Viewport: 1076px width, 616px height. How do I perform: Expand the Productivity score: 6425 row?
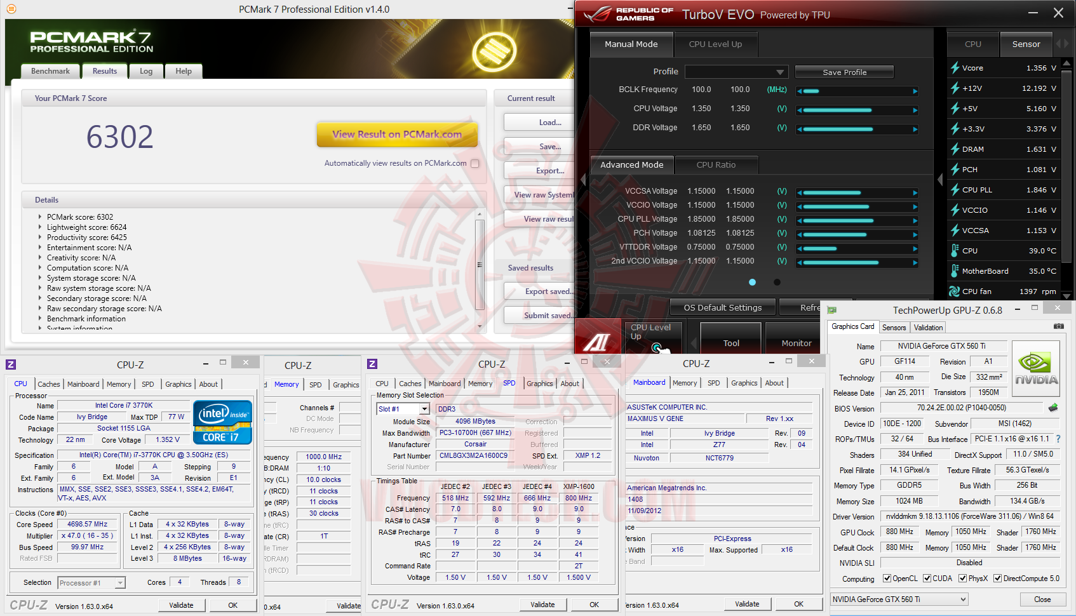click(x=40, y=237)
